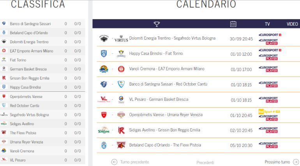Click the Sidigas Avellino Scandone match logo
300x166 pixels.
tap(104, 130)
